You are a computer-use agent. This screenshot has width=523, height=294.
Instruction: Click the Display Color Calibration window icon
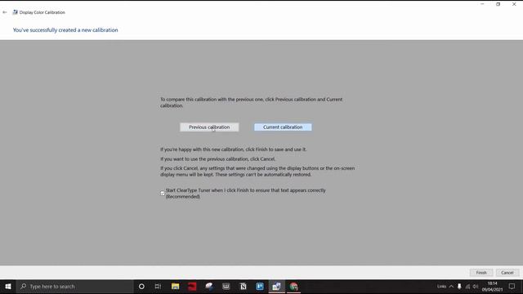[x=15, y=12]
